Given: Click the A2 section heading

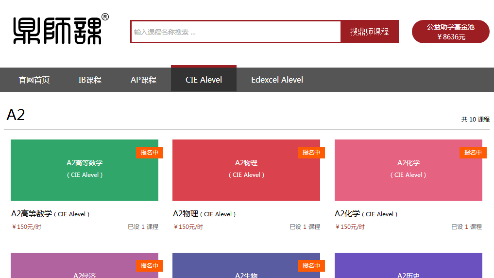Looking at the screenshot, I should pos(16,115).
